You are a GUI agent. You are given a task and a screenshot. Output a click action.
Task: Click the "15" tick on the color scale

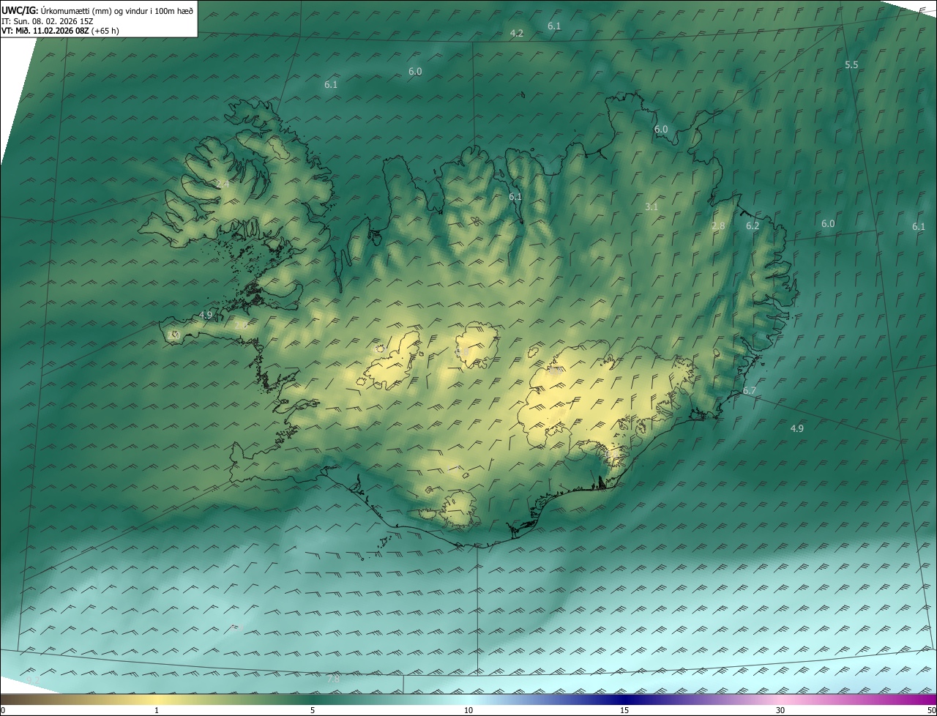(624, 710)
